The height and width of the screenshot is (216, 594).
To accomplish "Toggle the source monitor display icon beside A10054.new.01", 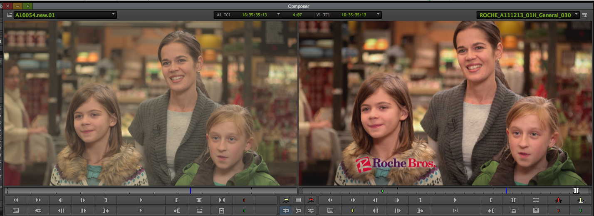I will click(x=9, y=15).
